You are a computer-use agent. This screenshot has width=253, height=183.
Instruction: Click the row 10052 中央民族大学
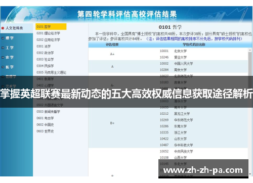[x=176, y=151]
